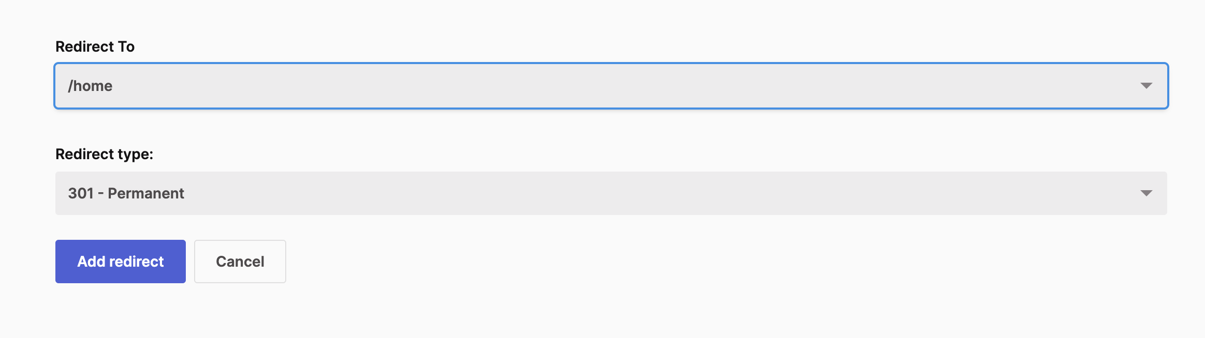Open the destination path picker showing /home
Viewport: 1205px width, 338px height.
click(x=606, y=86)
